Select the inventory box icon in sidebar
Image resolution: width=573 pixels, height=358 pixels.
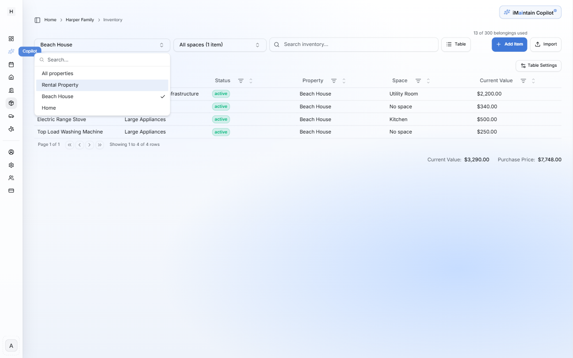pos(11,103)
